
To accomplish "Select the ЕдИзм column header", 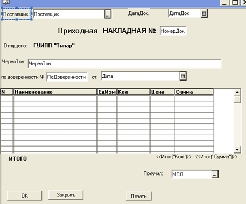I will (x=107, y=92).
